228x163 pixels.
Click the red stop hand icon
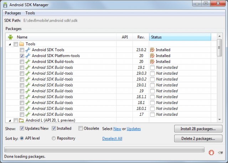[x=211, y=153]
